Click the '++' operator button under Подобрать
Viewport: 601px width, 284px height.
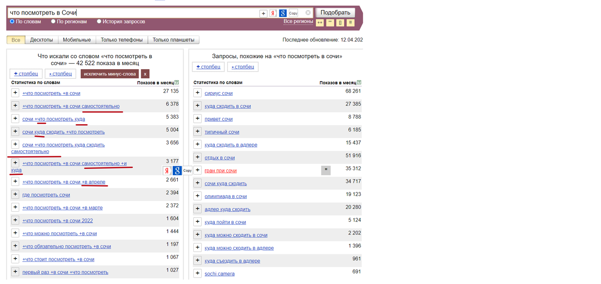(x=321, y=23)
